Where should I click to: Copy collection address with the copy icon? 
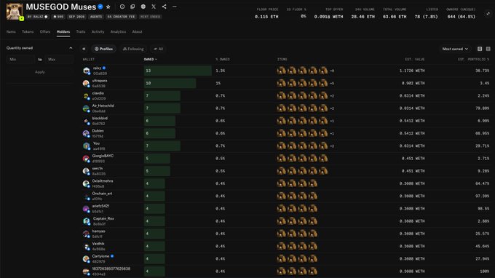[132, 7]
